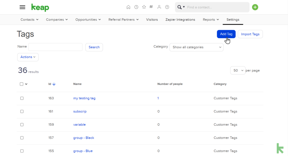Click the Keap logo
Image resolution: width=288 pixels, height=156 pixels.
point(40,8)
